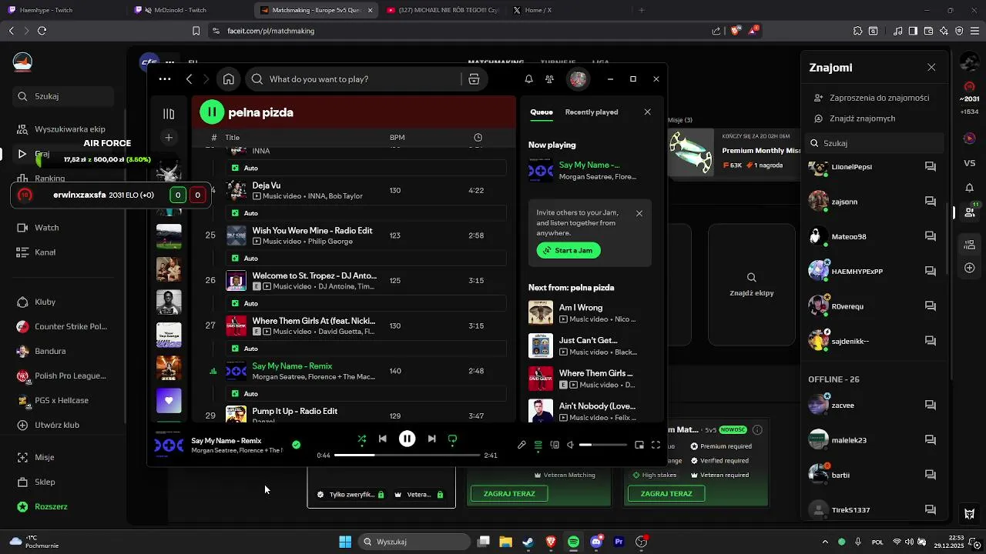The height and width of the screenshot is (554, 986).
Task: Open Connect to a device icon
Action: (555, 445)
